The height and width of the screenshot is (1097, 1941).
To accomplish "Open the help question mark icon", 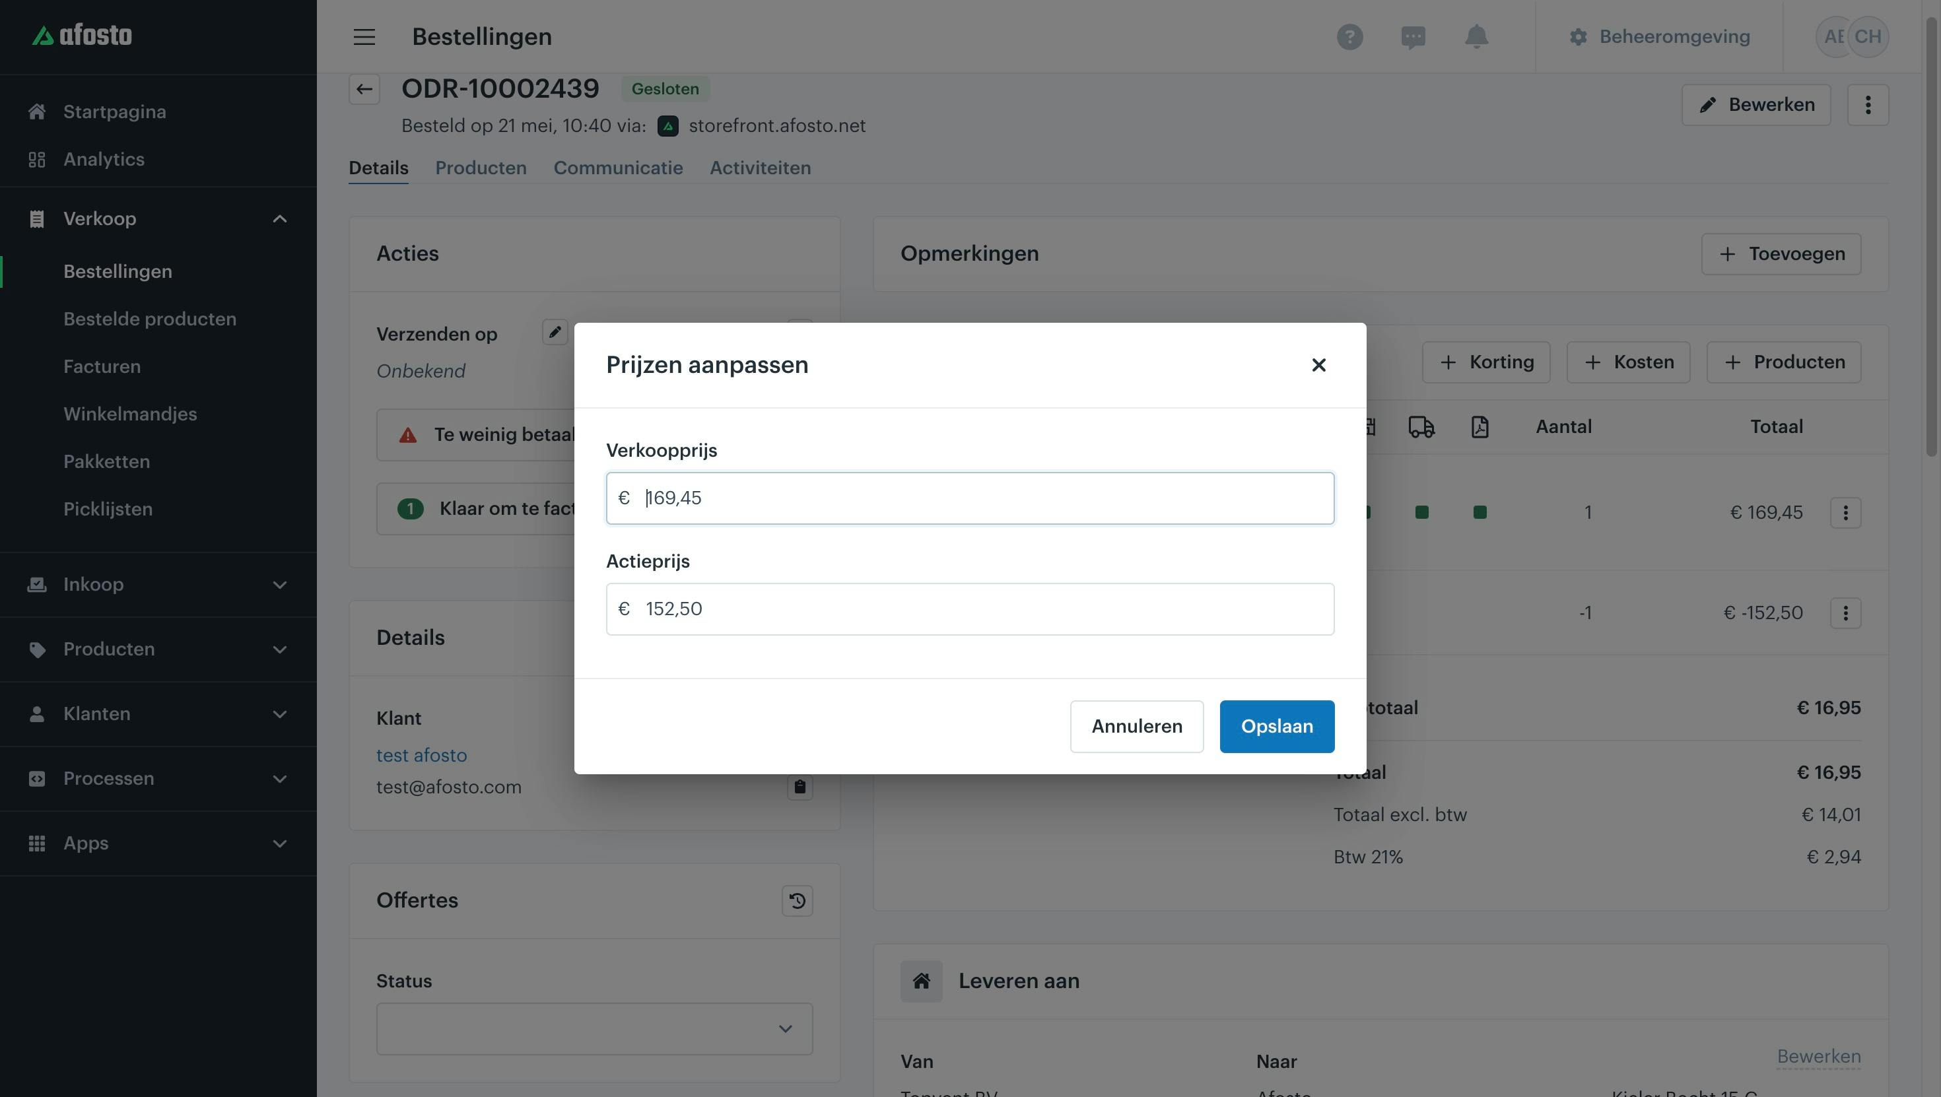I will [1349, 36].
